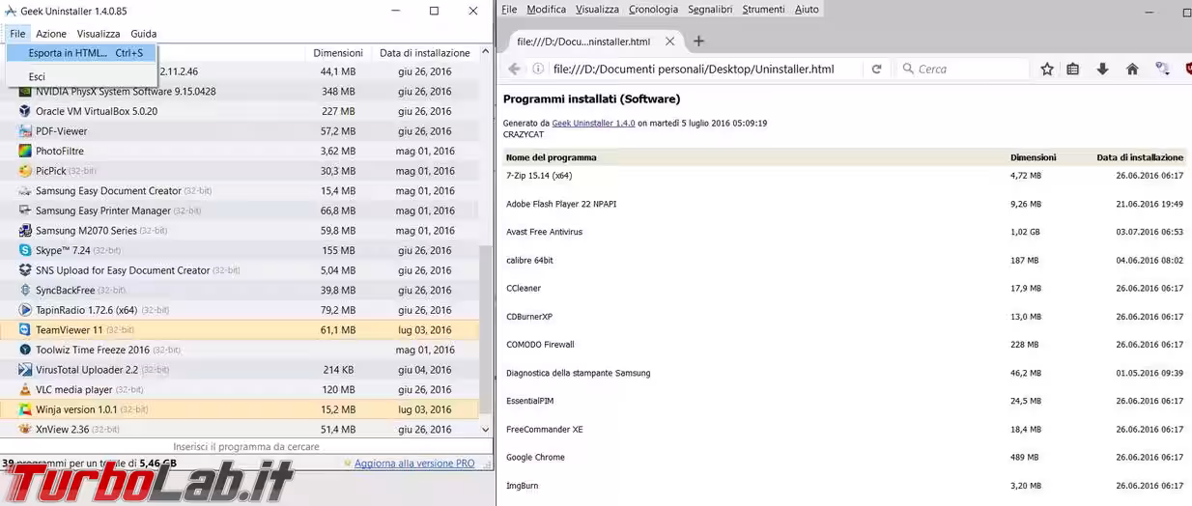1192x506 pixels.
Task: Show bookmarks list icon in Firefox toolbar
Action: click(x=1073, y=70)
